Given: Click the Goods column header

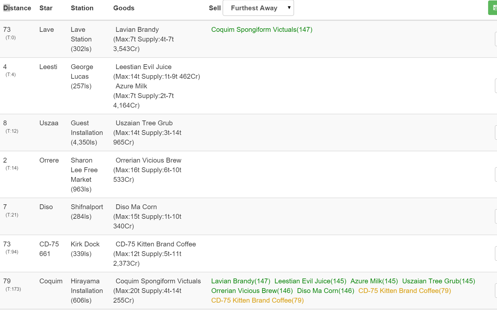Looking at the screenshot, I should pos(124,8).
